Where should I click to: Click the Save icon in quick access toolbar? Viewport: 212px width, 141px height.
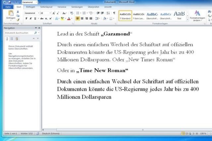[x=10, y=2]
